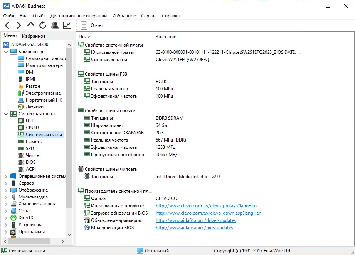Go back with the left arrow icon
Screen dimensions: 355x255
point(7,25)
